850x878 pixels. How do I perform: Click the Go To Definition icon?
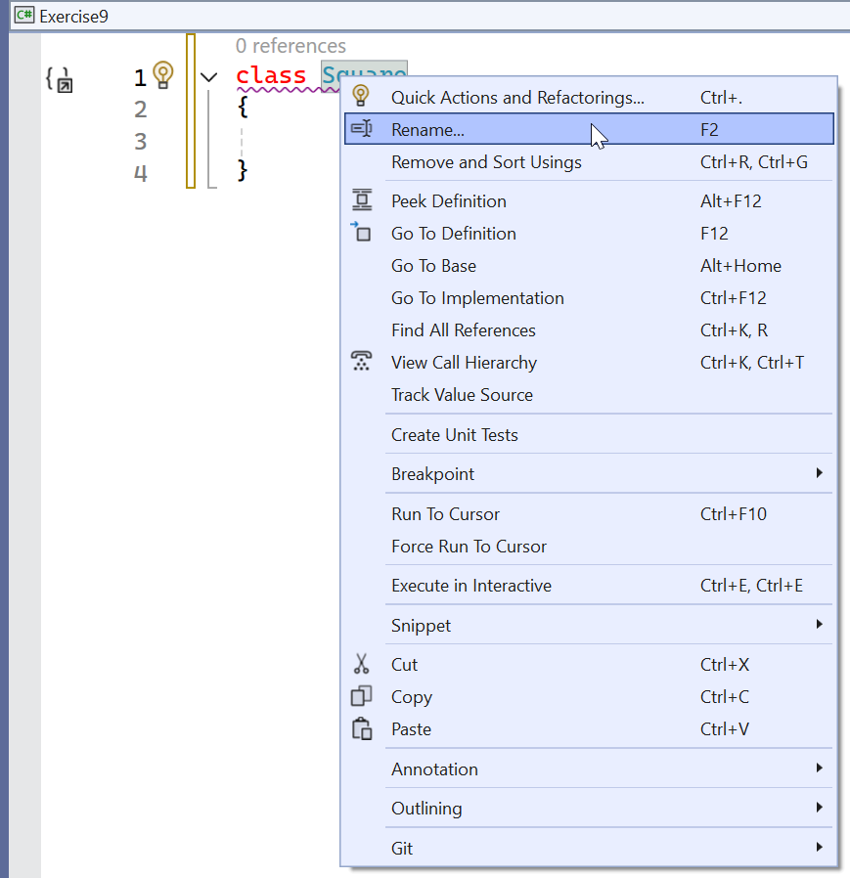(361, 232)
